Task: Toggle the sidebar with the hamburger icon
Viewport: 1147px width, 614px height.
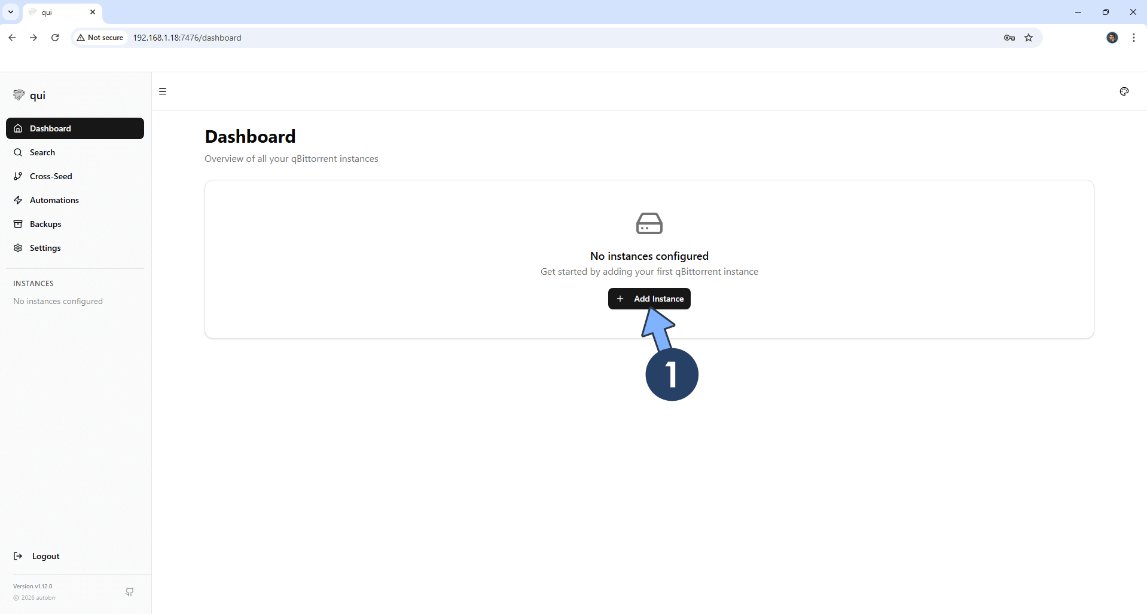Action: click(x=162, y=91)
